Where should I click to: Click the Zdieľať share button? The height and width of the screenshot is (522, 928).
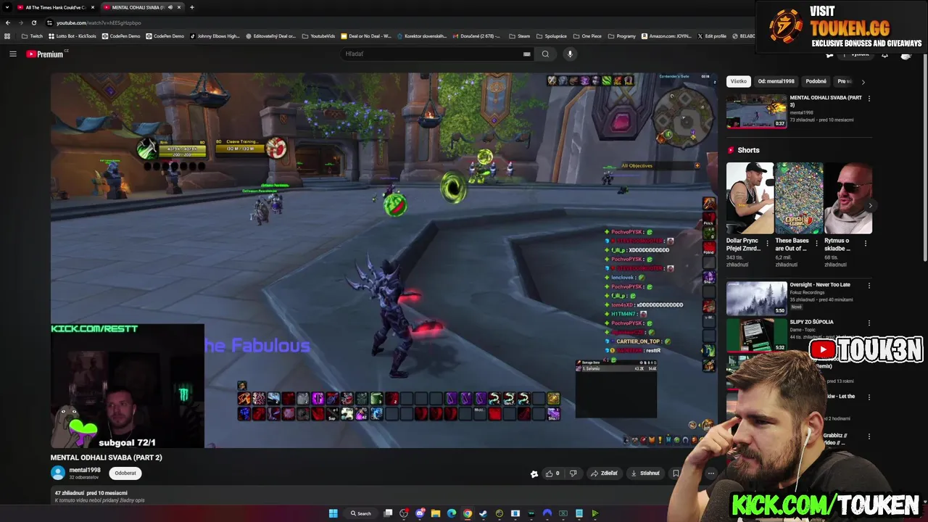[604, 473]
